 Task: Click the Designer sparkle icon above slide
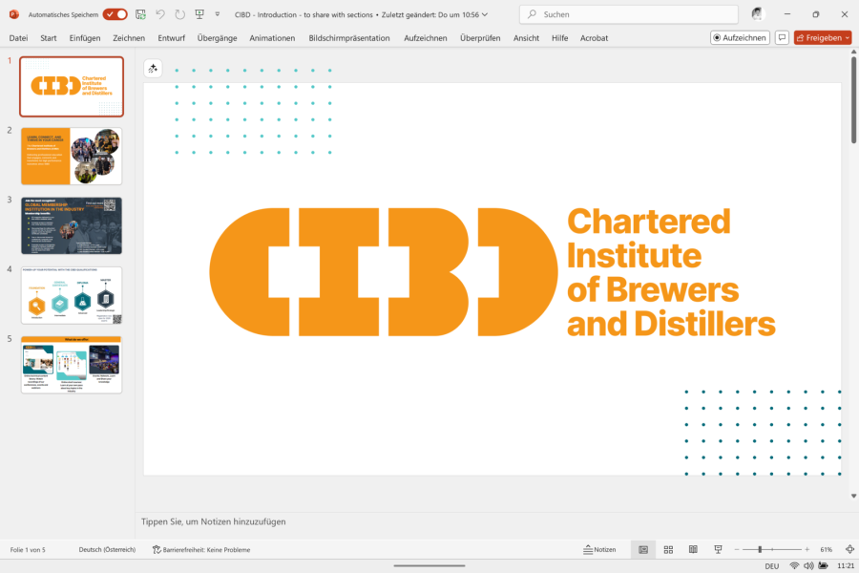[x=153, y=69]
